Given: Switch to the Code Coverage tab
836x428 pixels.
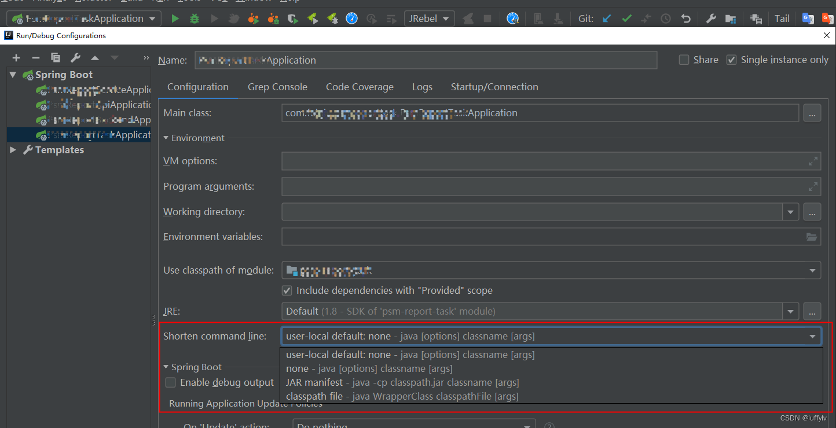Looking at the screenshot, I should [x=360, y=87].
